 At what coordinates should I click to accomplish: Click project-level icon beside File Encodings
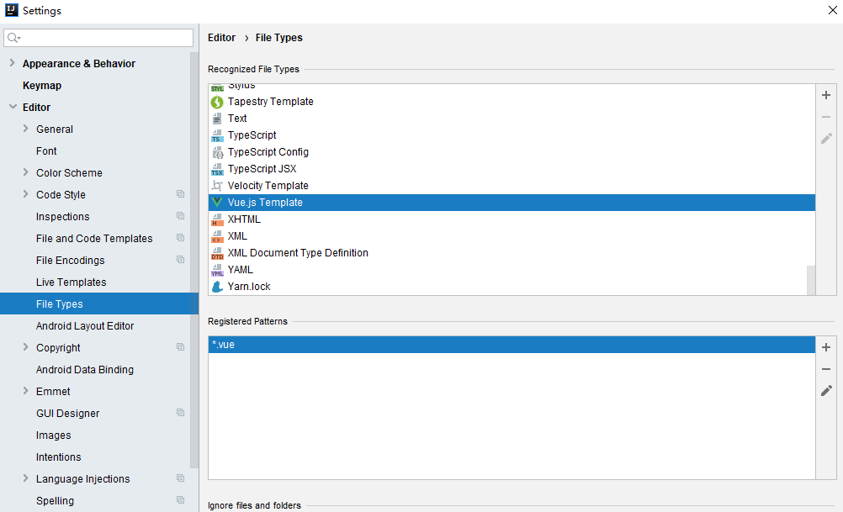point(181,260)
